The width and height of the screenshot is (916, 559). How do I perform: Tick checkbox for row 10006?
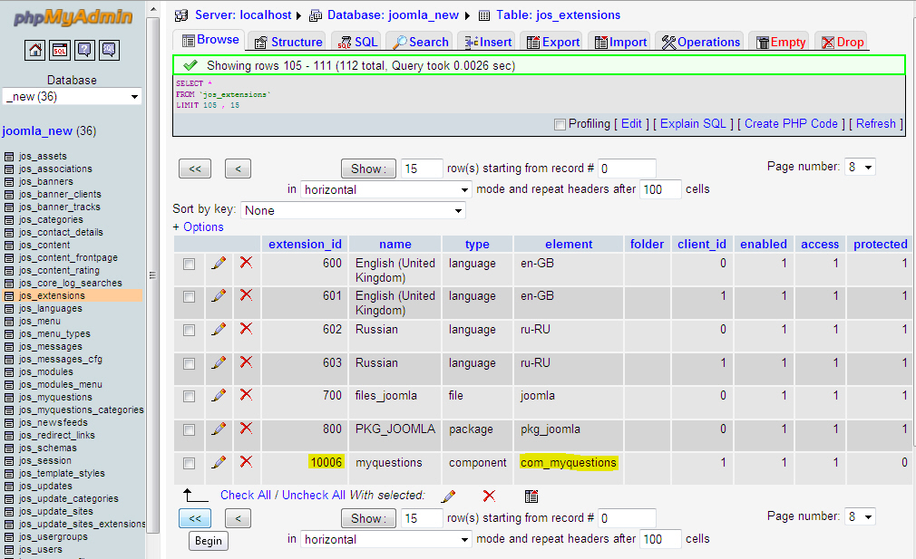[189, 464]
